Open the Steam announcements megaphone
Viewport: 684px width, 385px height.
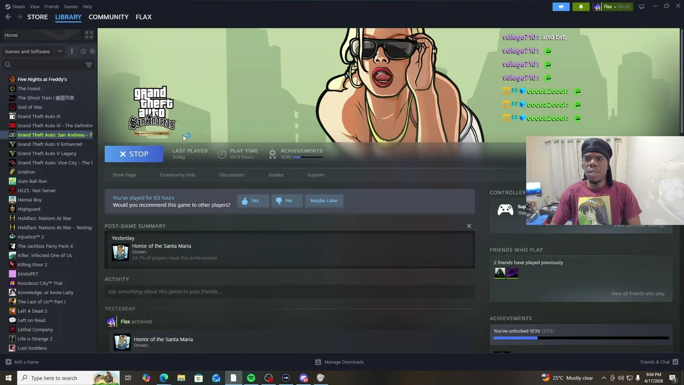561,6
